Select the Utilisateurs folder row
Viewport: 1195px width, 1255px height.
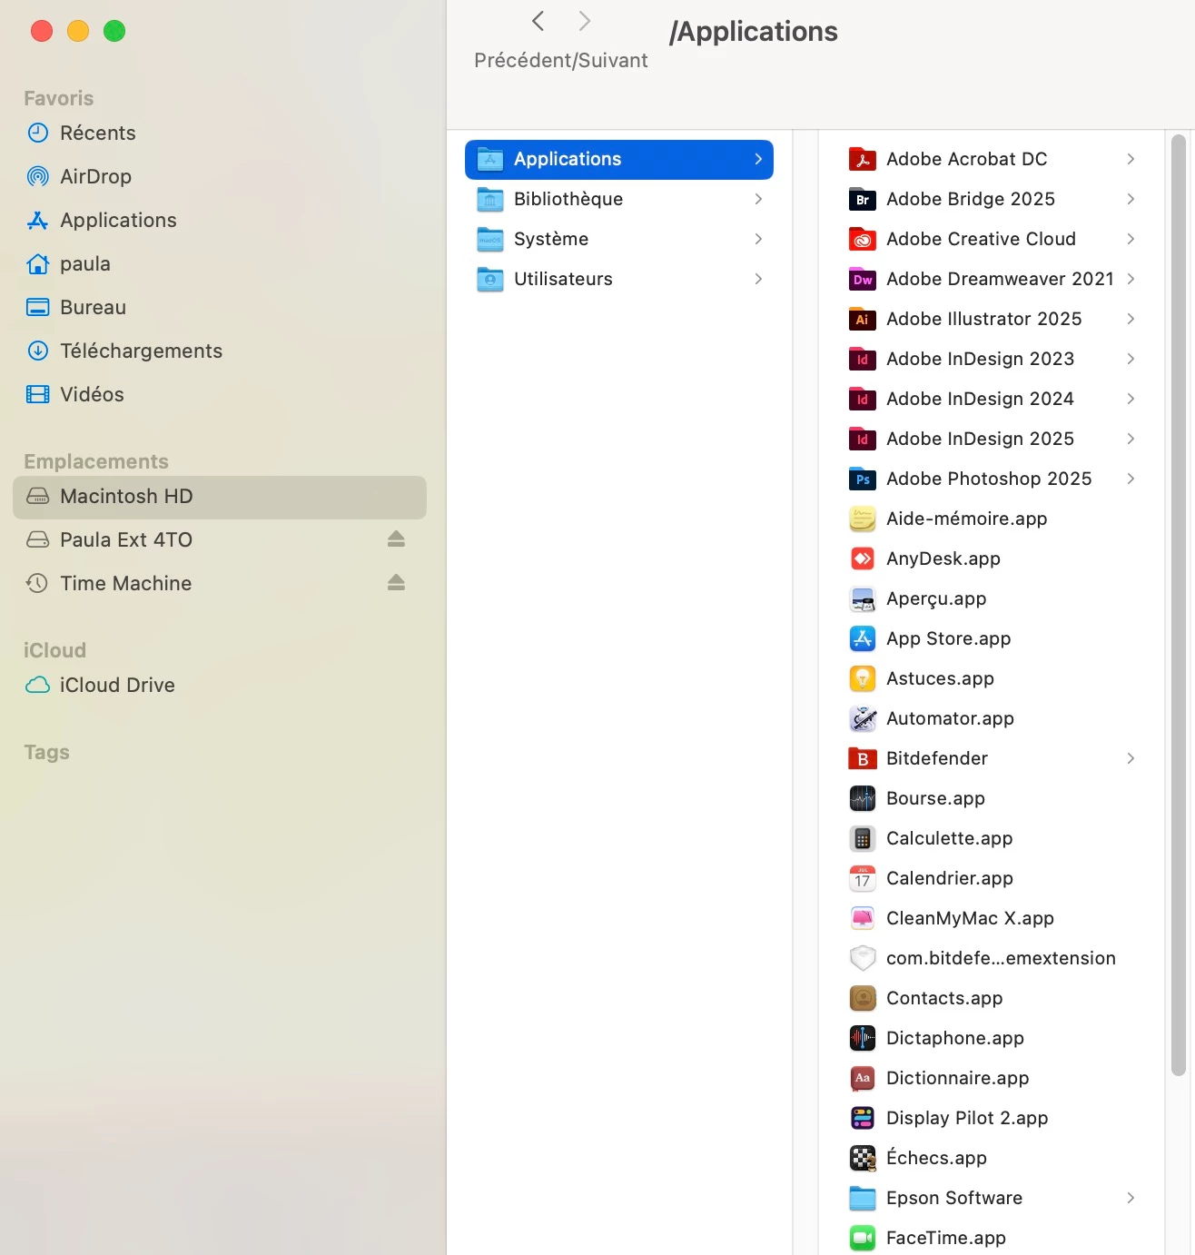(x=619, y=279)
